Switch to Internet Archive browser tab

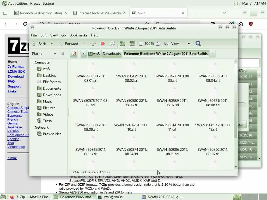click(x=100, y=13)
